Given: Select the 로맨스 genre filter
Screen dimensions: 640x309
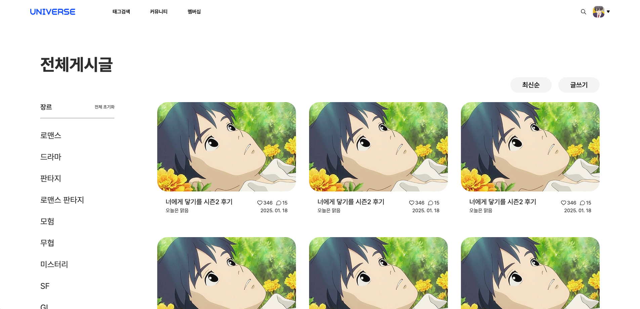Looking at the screenshot, I should tap(51, 135).
